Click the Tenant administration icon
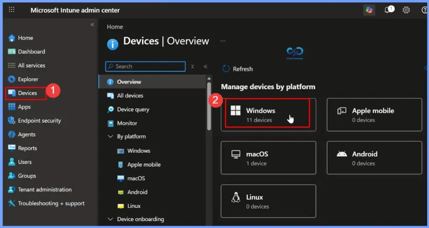 click(11, 189)
